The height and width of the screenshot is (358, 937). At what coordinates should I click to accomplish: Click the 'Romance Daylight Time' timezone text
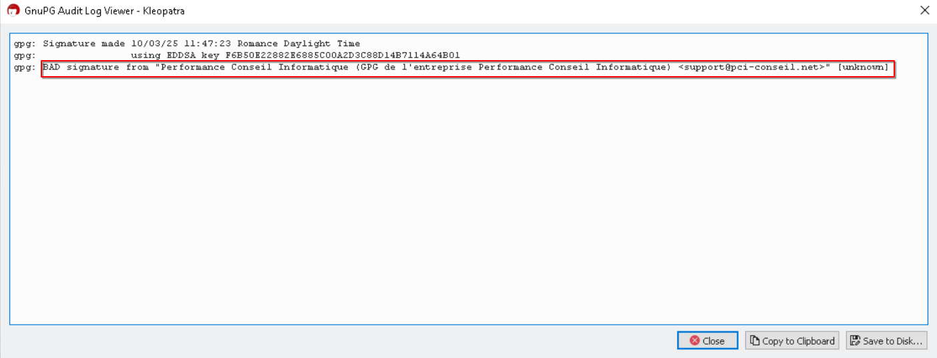(x=299, y=44)
